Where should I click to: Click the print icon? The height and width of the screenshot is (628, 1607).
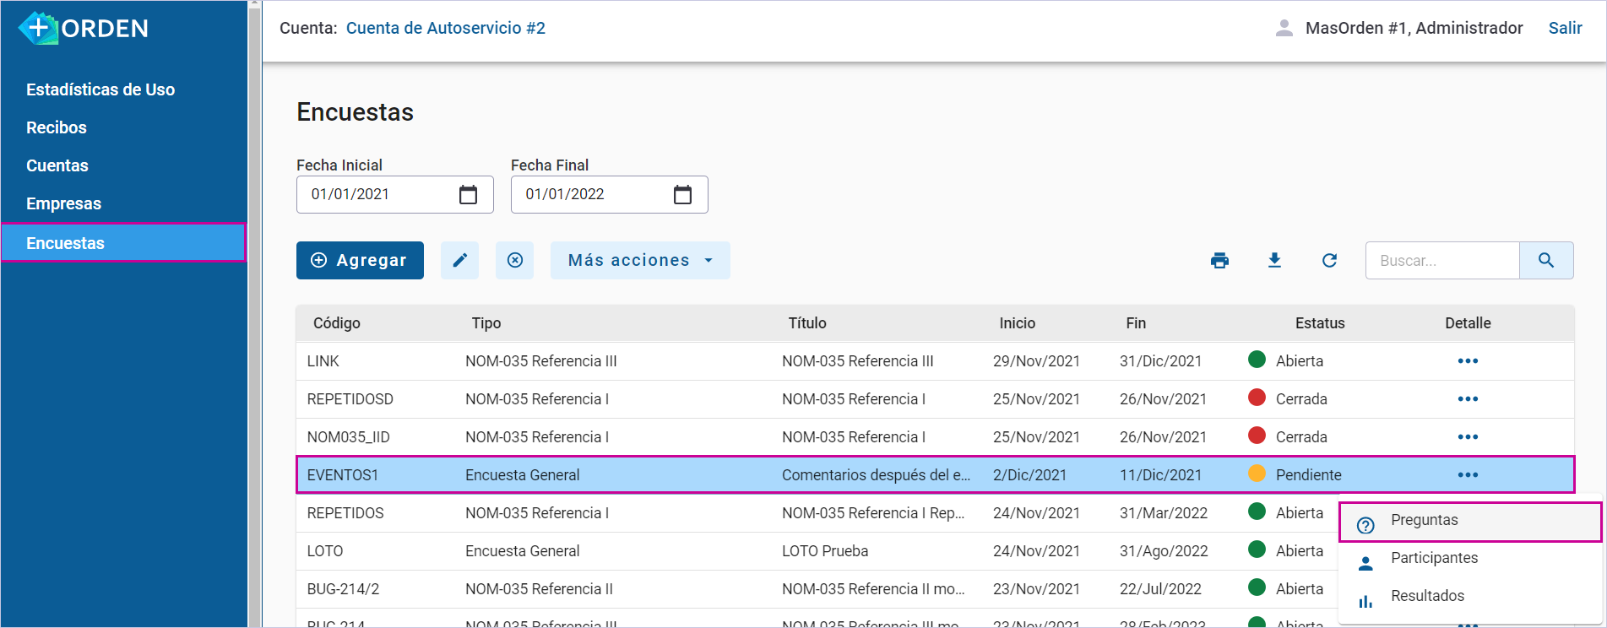click(1219, 261)
